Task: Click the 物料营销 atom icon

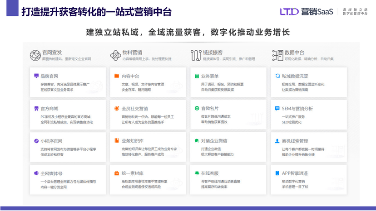Action: click(116, 55)
